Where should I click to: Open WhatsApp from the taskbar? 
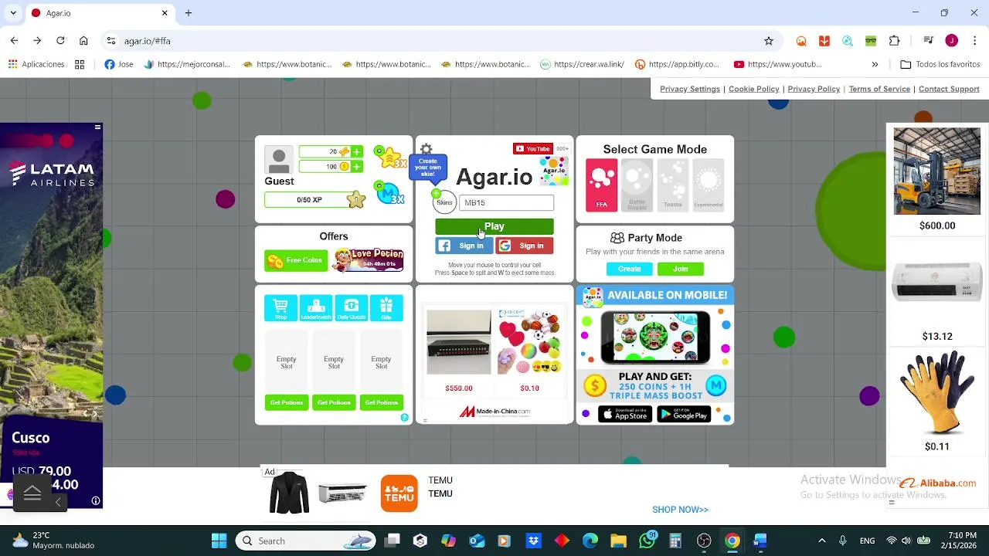point(647,541)
